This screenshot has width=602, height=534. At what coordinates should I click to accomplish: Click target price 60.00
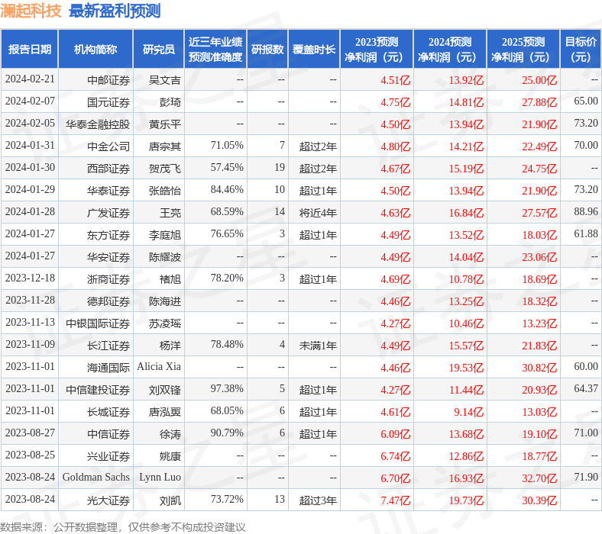(586, 366)
